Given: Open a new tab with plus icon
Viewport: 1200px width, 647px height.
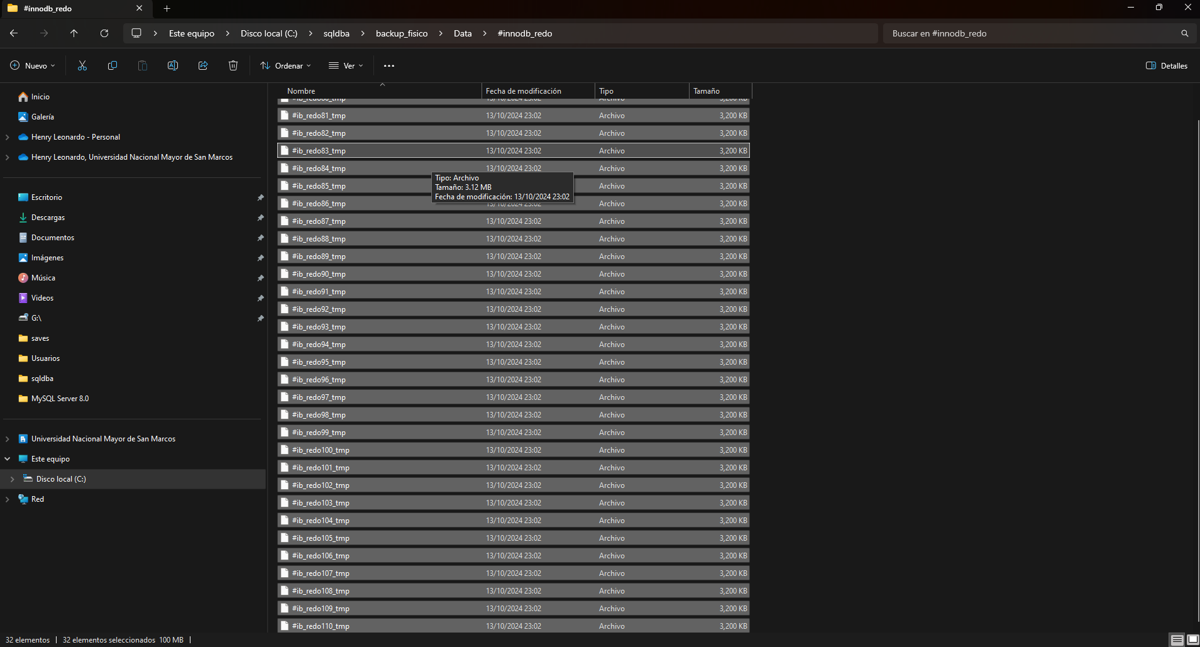Looking at the screenshot, I should [167, 8].
